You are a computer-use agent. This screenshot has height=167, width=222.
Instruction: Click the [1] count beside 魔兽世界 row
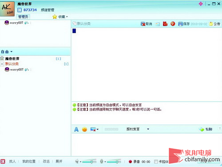pos(59,59)
